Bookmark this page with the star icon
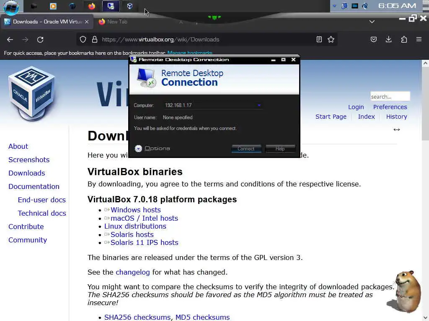This screenshot has height=321, width=429. [x=331, y=40]
